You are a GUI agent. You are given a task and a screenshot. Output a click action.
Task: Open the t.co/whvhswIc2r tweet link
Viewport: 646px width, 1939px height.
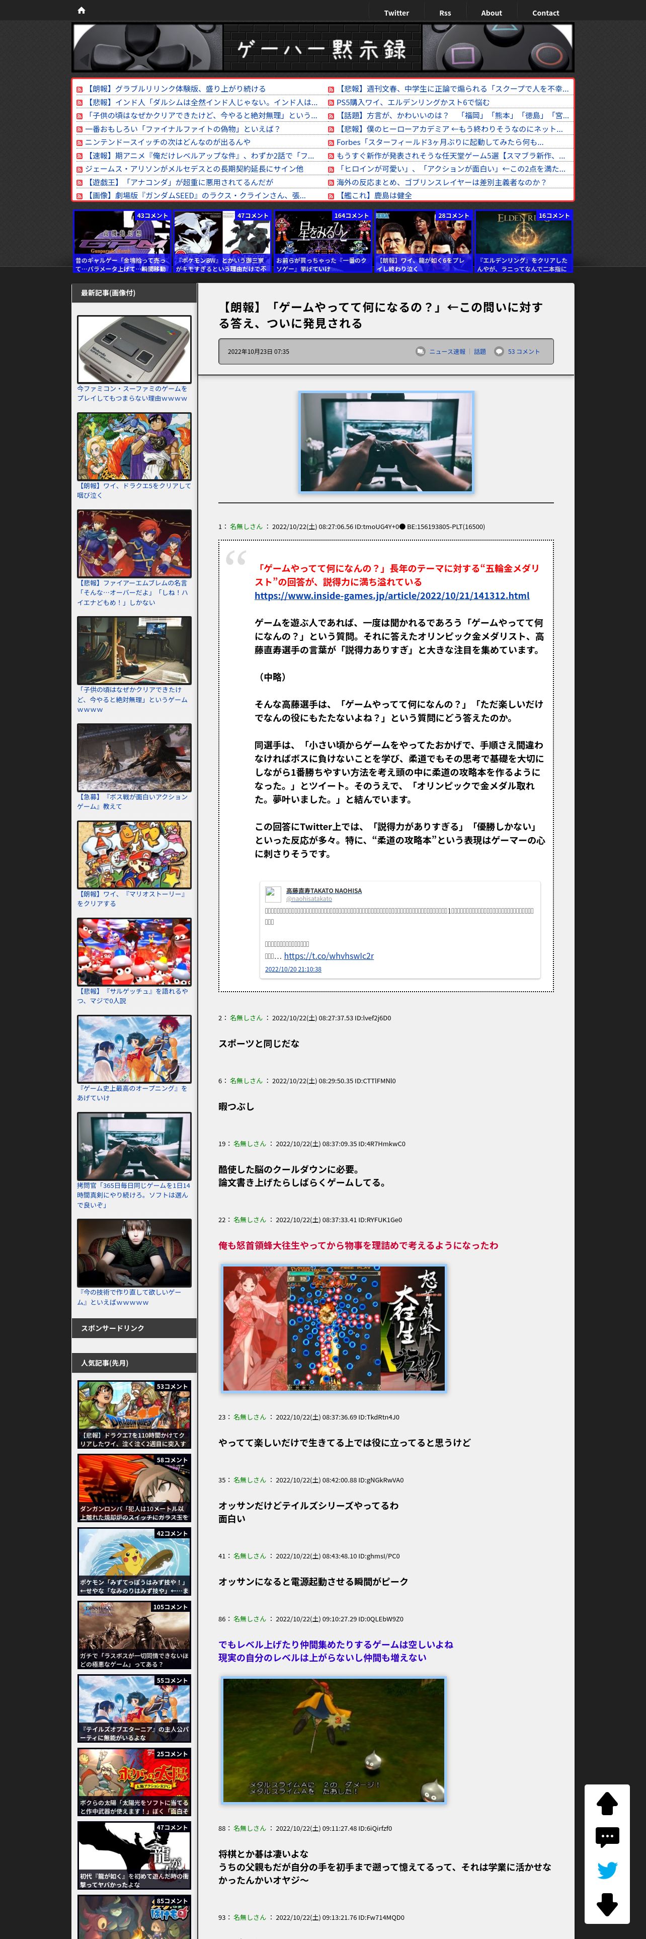point(329,956)
